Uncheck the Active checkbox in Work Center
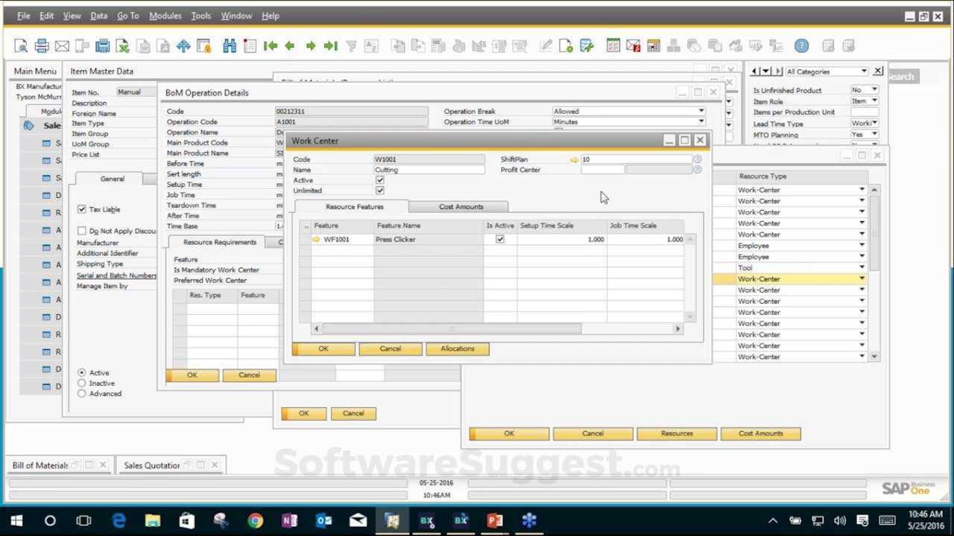Image resolution: width=954 pixels, height=536 pixels. [x=380, y=180]
